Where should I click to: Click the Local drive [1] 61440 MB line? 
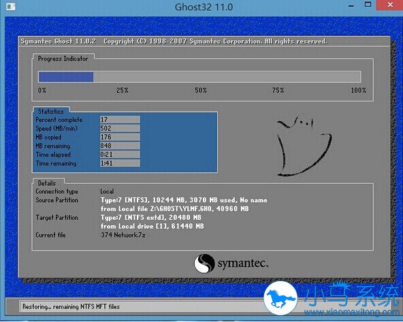pyautogui.click(x=152, y=227)
